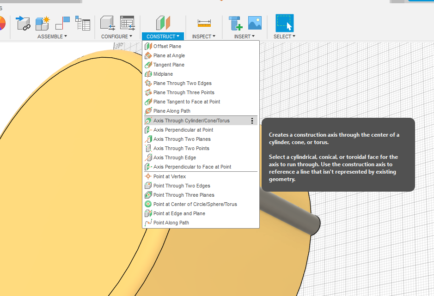Expand the INSPECT dropdown
Screen dimensions: 434x296
click(204, 36)
